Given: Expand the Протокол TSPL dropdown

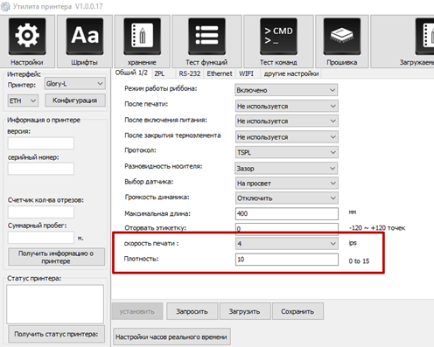Looking at the screenshot, I should (x=287, y=152).
